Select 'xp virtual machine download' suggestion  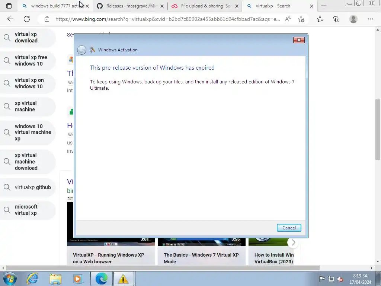pyautogui.click(x=28, y=162)
